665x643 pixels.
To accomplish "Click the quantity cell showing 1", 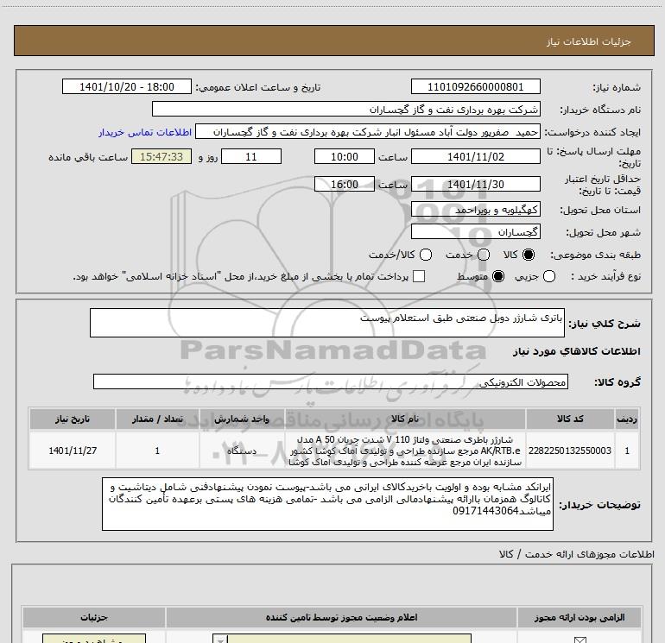I will [x=157, y=451].
